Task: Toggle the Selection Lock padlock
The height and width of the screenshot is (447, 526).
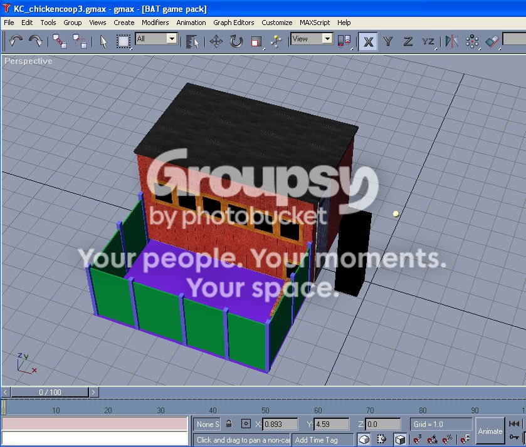Action: pos(229,424)
